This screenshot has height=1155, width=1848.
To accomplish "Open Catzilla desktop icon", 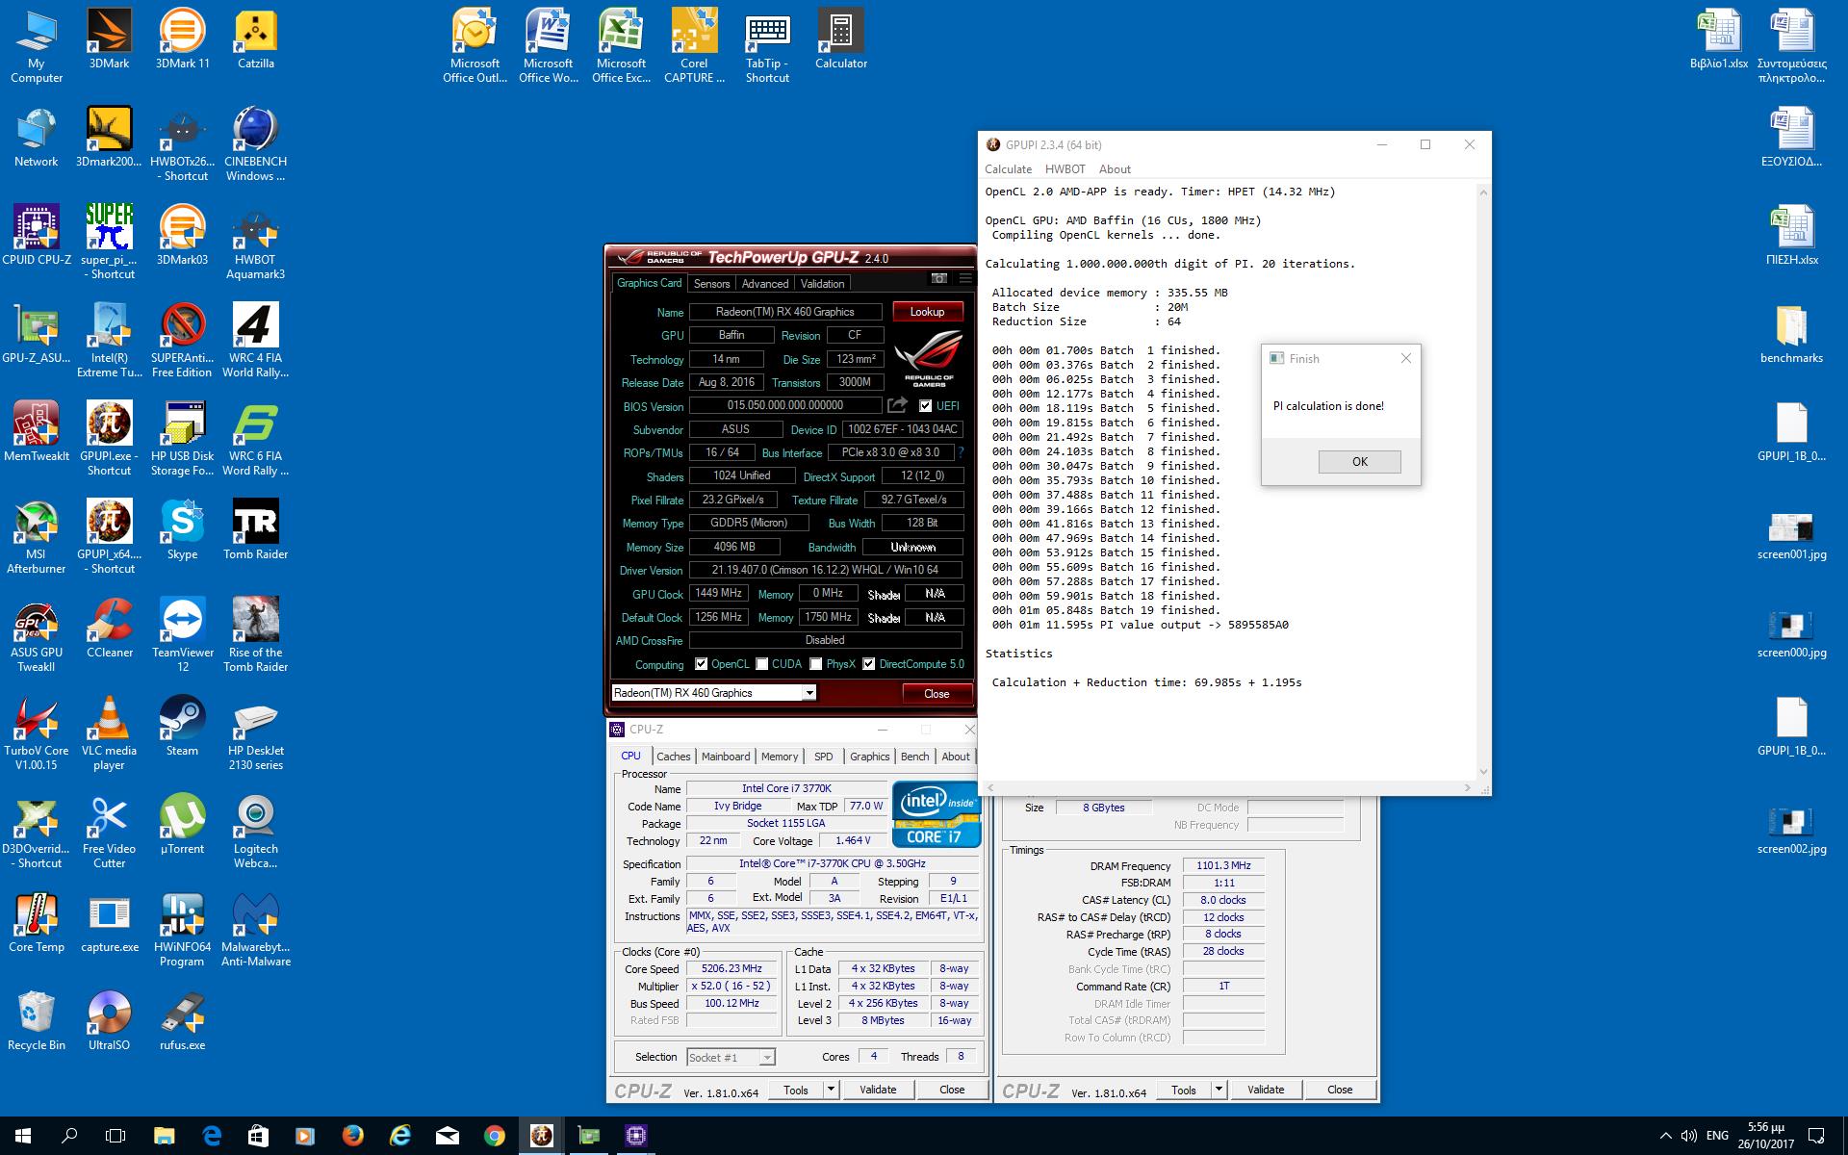I will coord(256,39).
